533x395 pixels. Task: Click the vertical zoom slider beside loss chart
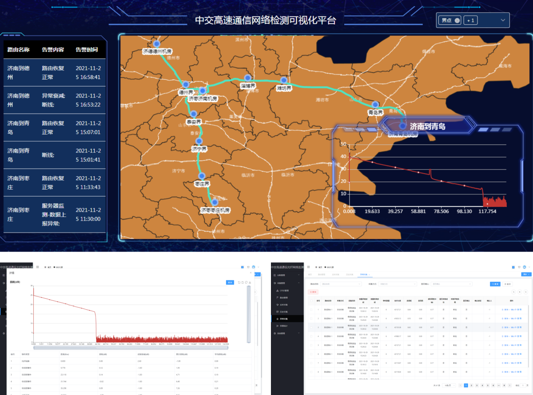248,314
